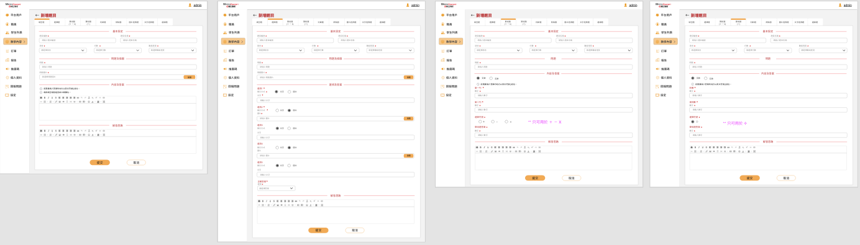Click 學生列表 sidebar icon in first window
860x245 pixels.
(x=7, y=32)
